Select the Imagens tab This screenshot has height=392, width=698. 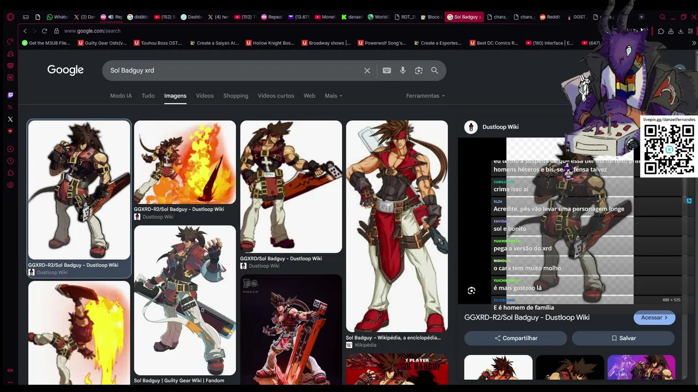[175, 96]
